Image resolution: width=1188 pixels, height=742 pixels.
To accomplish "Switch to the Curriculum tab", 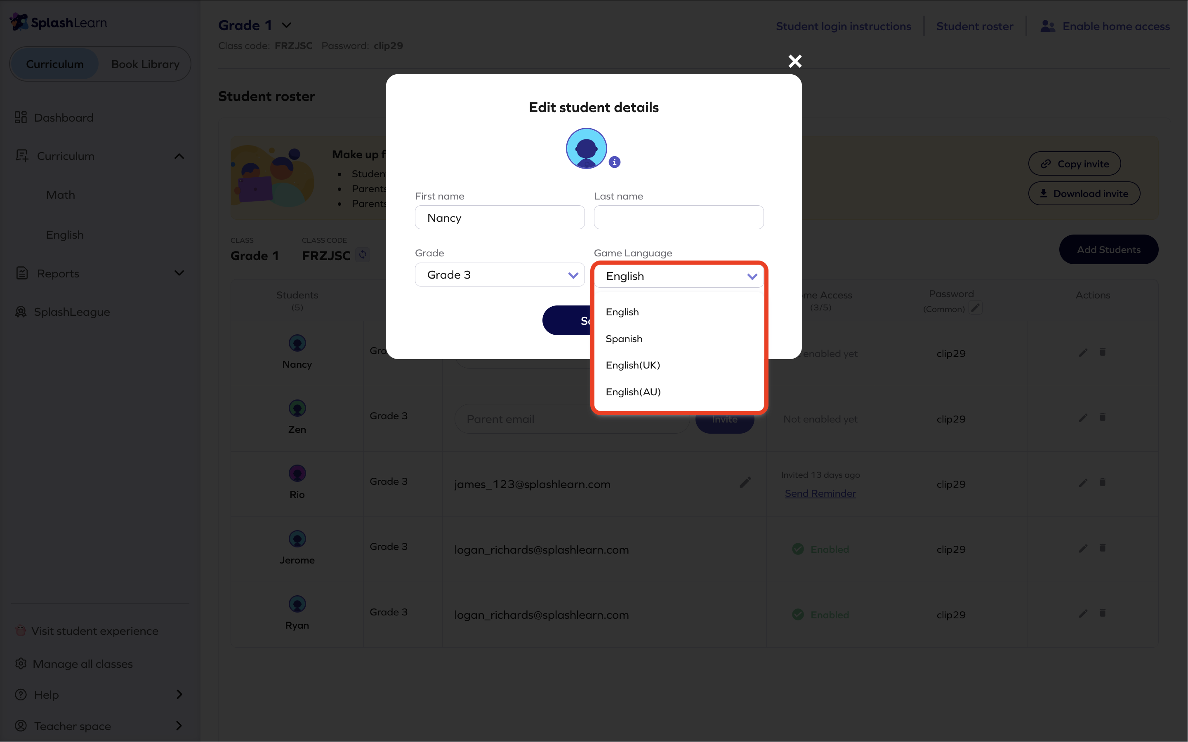I will [x=54, y=64].
